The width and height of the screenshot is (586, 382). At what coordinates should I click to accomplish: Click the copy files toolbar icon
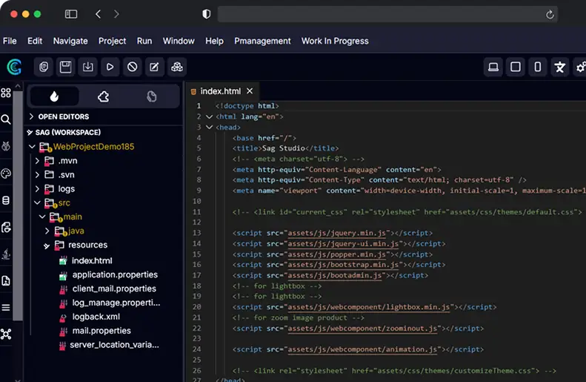(44, 67)
